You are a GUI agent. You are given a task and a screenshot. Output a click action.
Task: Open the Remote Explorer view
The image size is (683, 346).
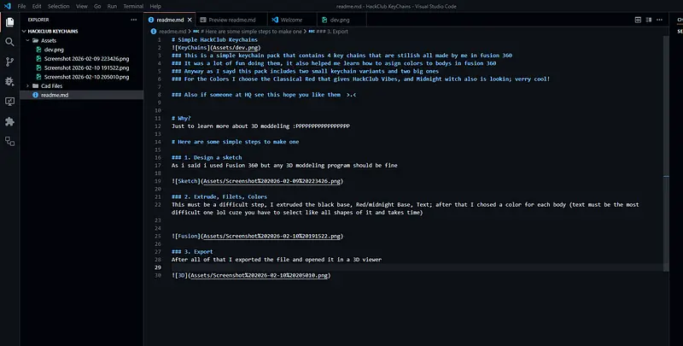(10, 102)
